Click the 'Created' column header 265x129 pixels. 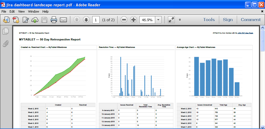pyautogui.click(x=58, y=105)
